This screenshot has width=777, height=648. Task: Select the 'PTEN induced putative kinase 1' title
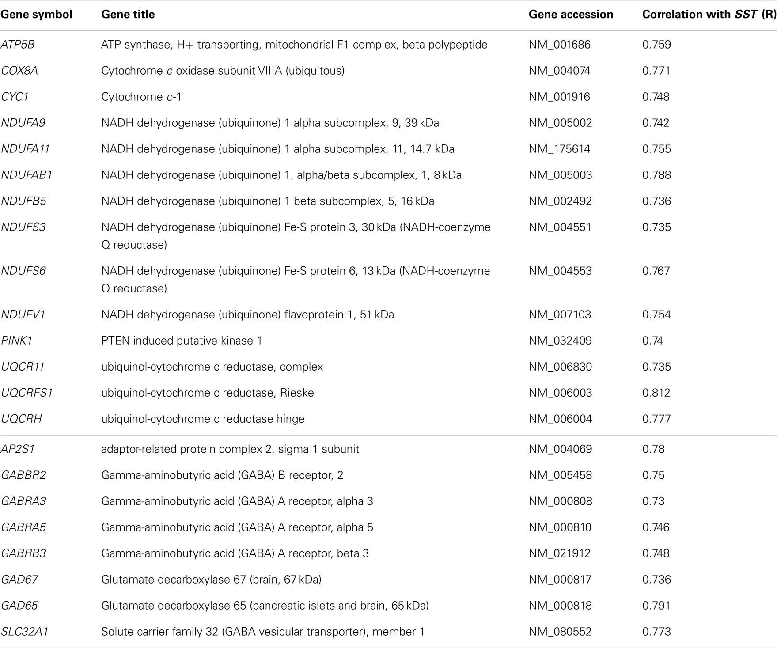point(182,341)
